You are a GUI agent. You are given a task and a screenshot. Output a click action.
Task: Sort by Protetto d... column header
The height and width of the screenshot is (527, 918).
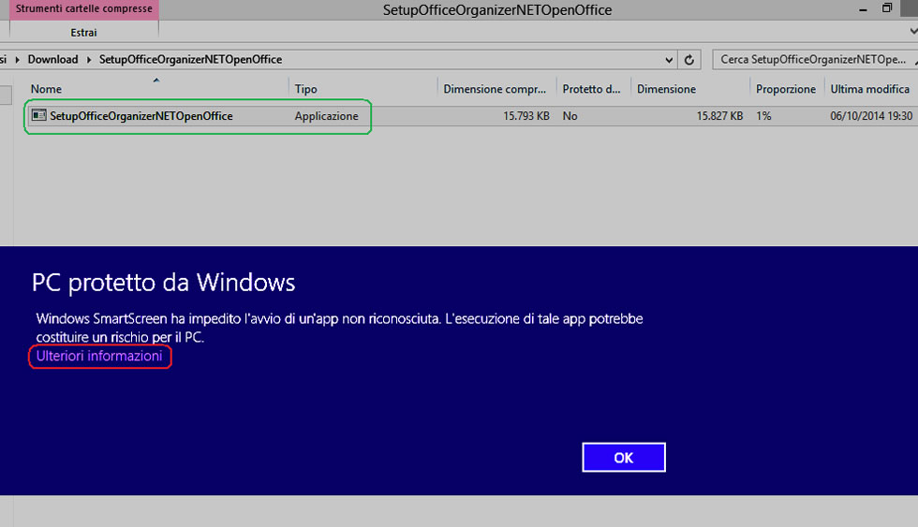pos(591,89)
